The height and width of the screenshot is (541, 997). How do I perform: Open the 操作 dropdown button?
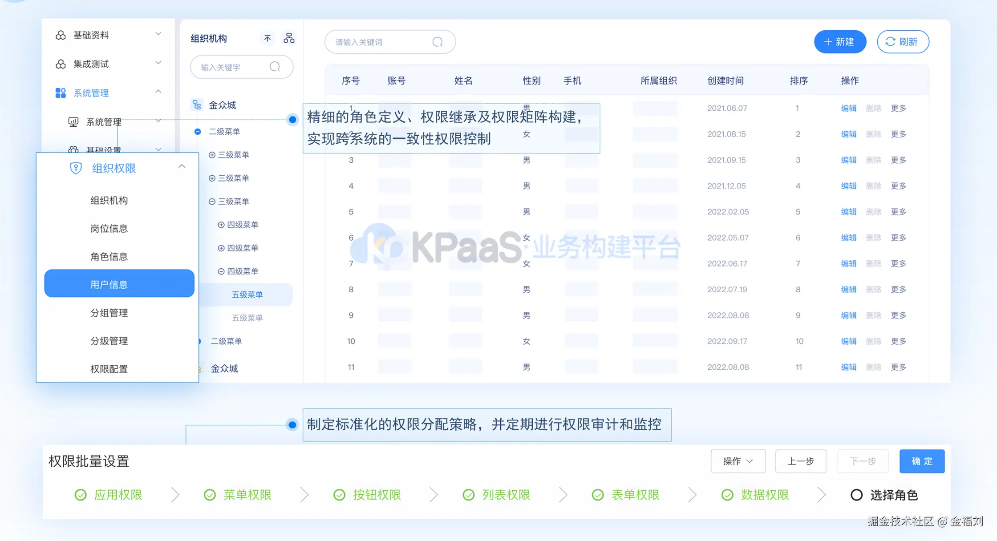coord(738,461)
